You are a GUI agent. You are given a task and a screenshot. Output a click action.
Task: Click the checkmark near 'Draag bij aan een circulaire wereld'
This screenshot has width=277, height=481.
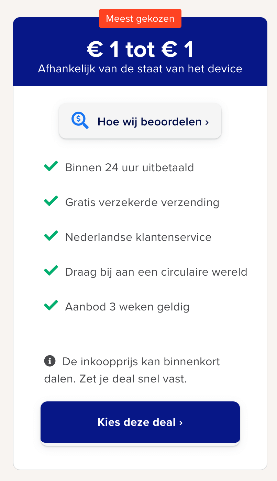pos(51,271)
